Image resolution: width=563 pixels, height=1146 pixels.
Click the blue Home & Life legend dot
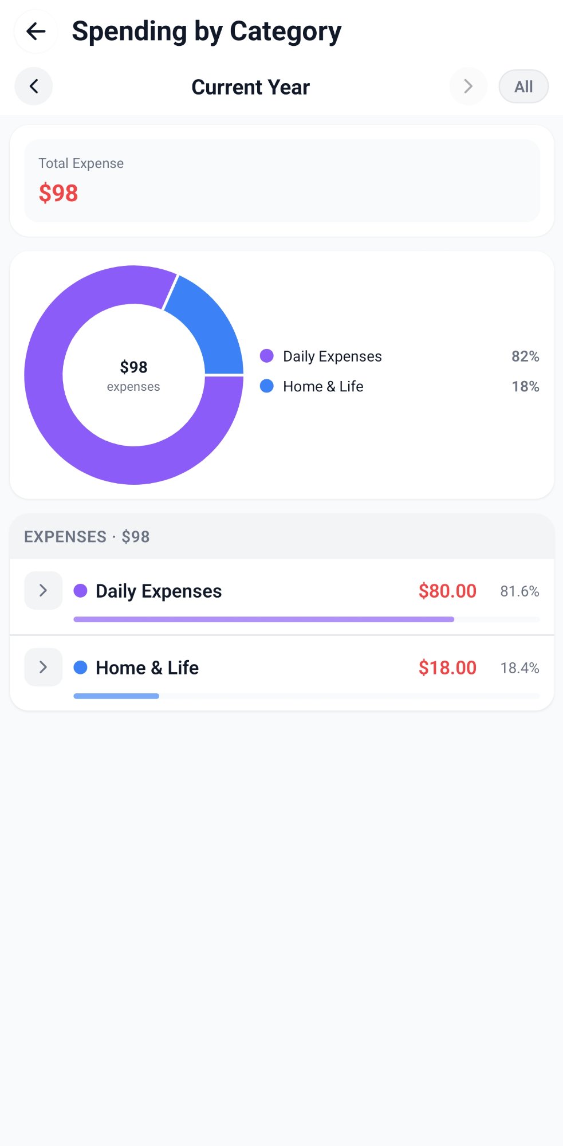click(267, 386)
